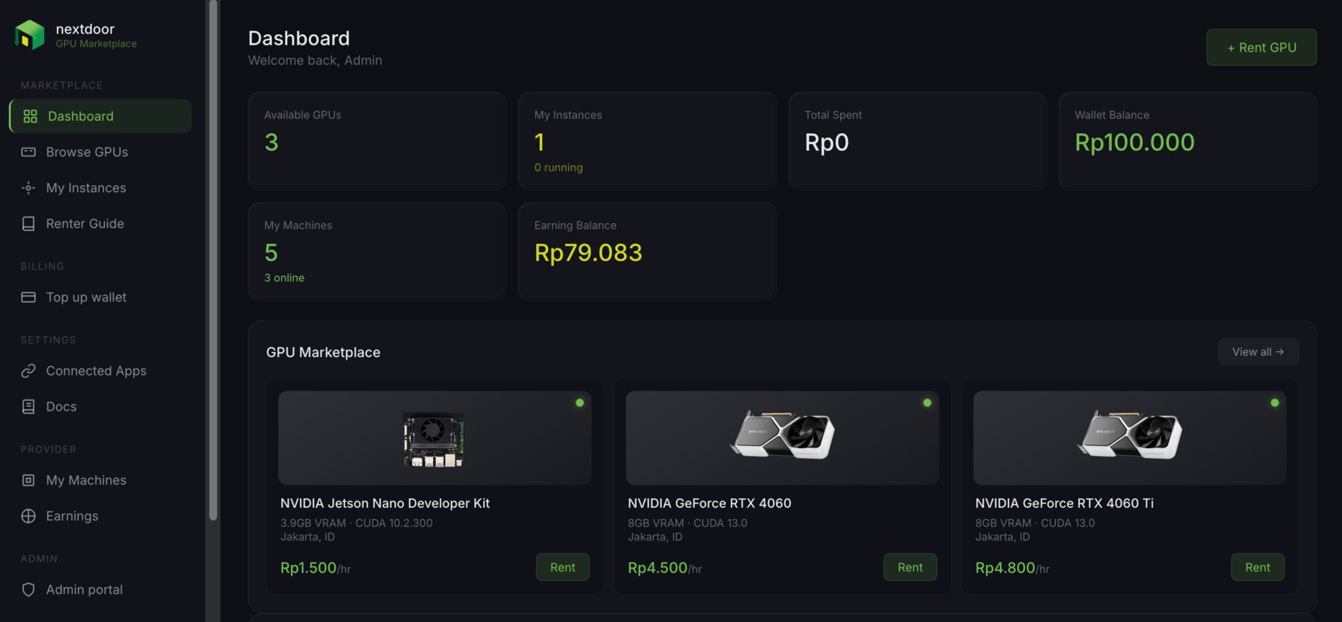The height and width of the screenshot is (622, 1342).
Task: Open the My Machines stat card
Action: click(x=377, y=251)
